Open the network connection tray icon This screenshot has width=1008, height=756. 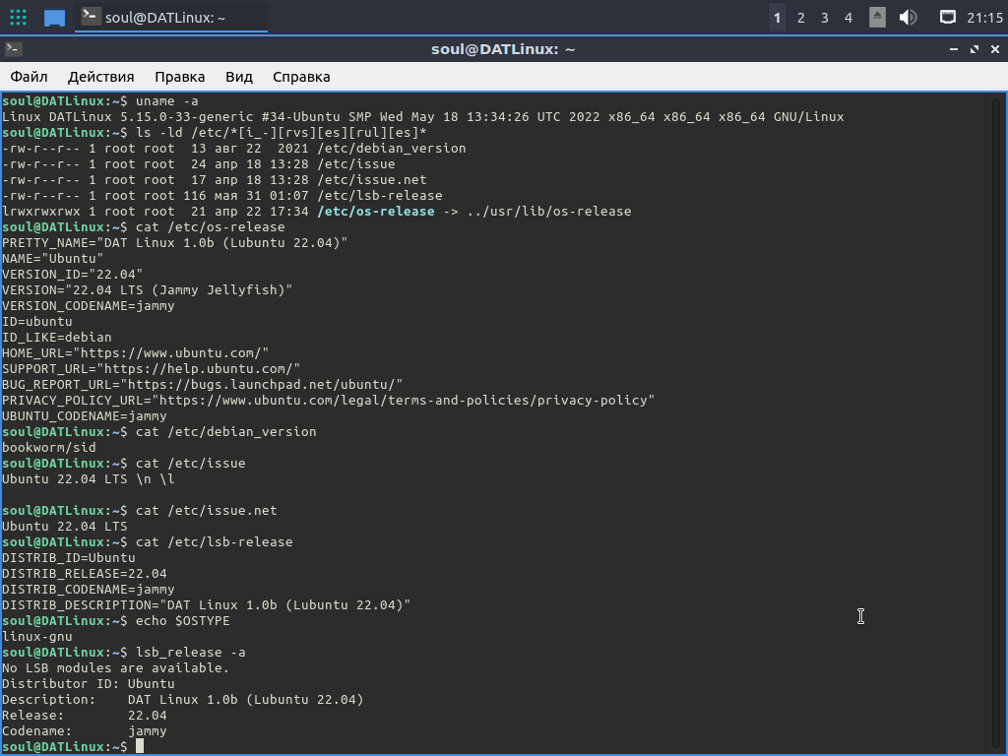click(948, 18)
